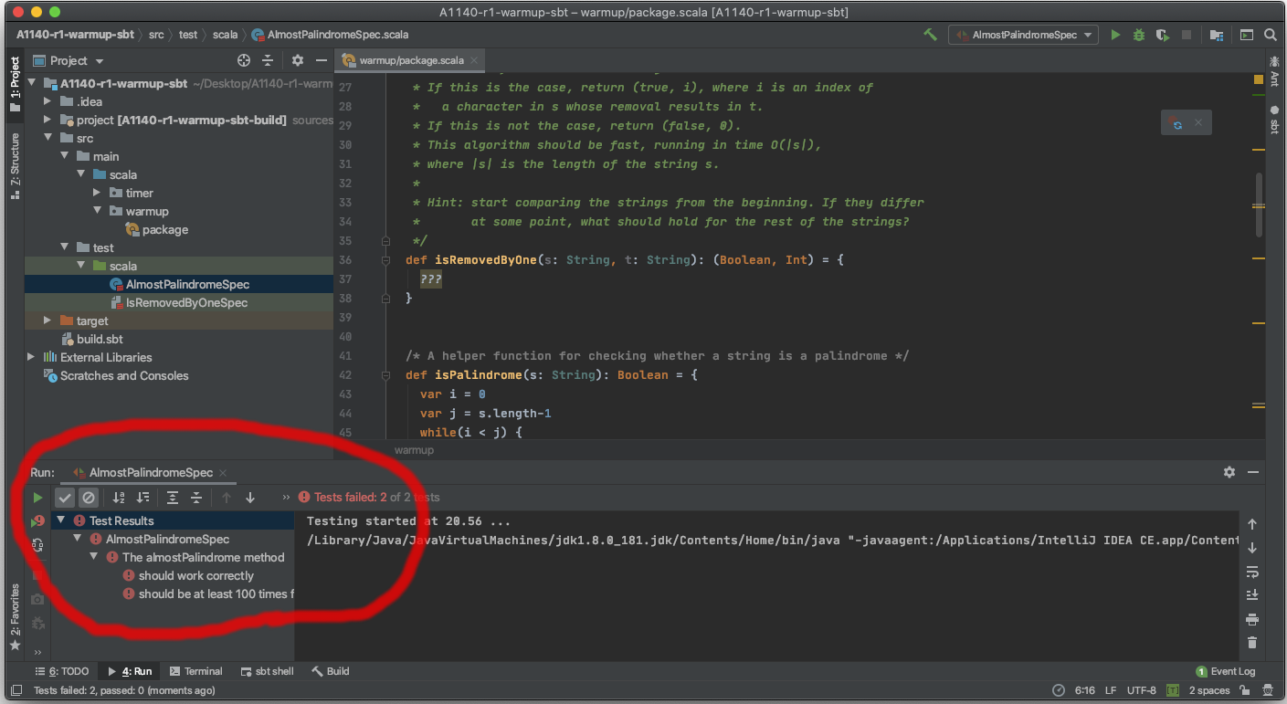Open the Event Log
The image size is (1287, 704).
point(1226,671)
